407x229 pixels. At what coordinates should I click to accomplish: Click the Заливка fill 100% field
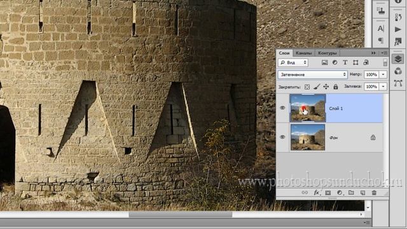click(x=371, y=87)
